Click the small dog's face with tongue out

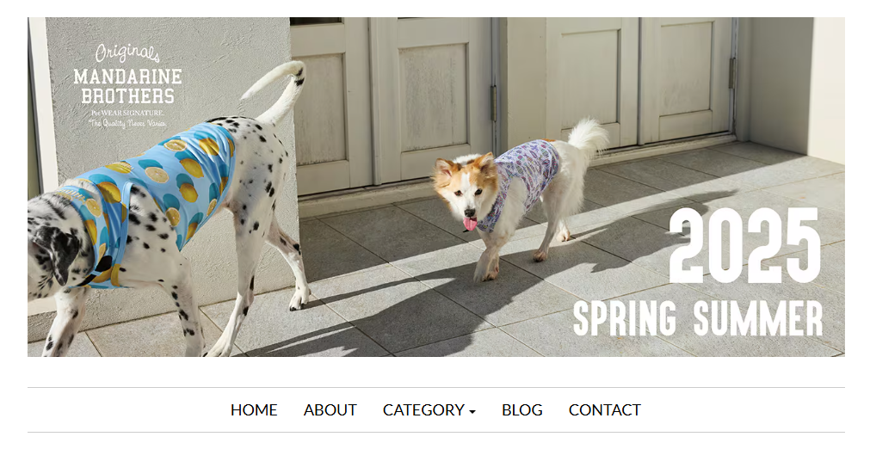coord(463,191)
